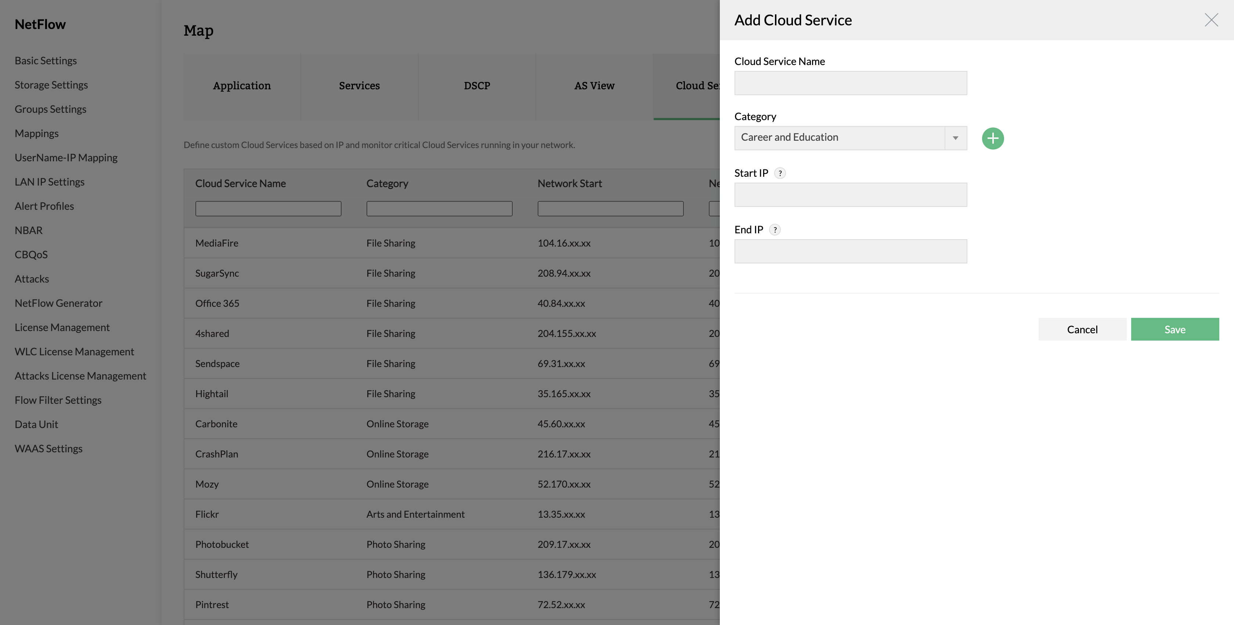Open Alert Profiles in the sidebar

pos(44,206)
